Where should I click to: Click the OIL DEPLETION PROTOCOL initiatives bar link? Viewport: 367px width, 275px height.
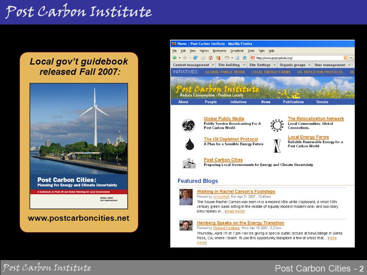point(320,72)
